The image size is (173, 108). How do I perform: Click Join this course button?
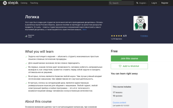click(x=129, y=58)
